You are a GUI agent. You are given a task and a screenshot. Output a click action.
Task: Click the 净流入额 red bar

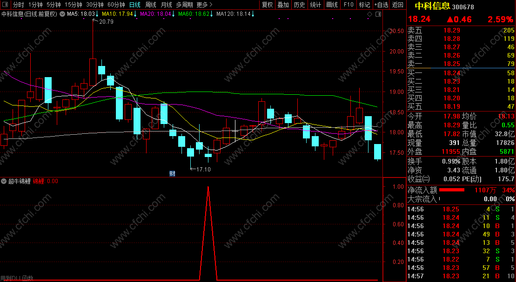click(451, 190)
